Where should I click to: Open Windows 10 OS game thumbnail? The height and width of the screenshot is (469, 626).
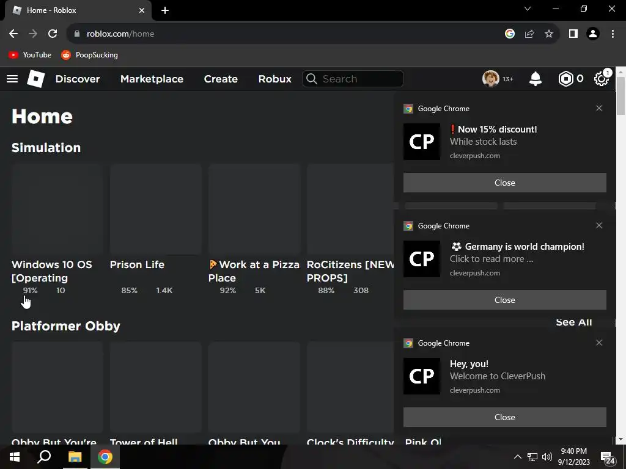57,209
